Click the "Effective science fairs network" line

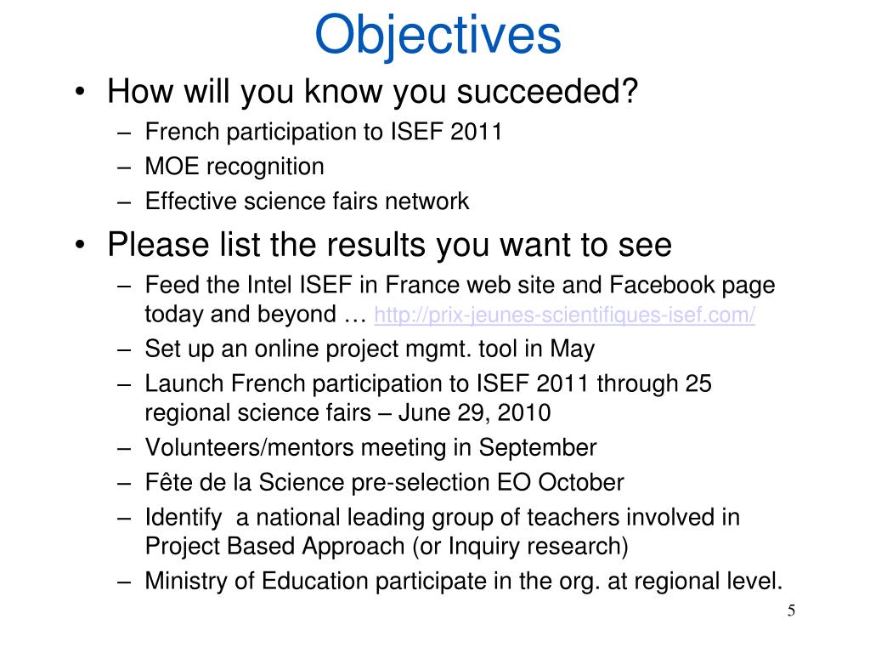coord(307,202)
